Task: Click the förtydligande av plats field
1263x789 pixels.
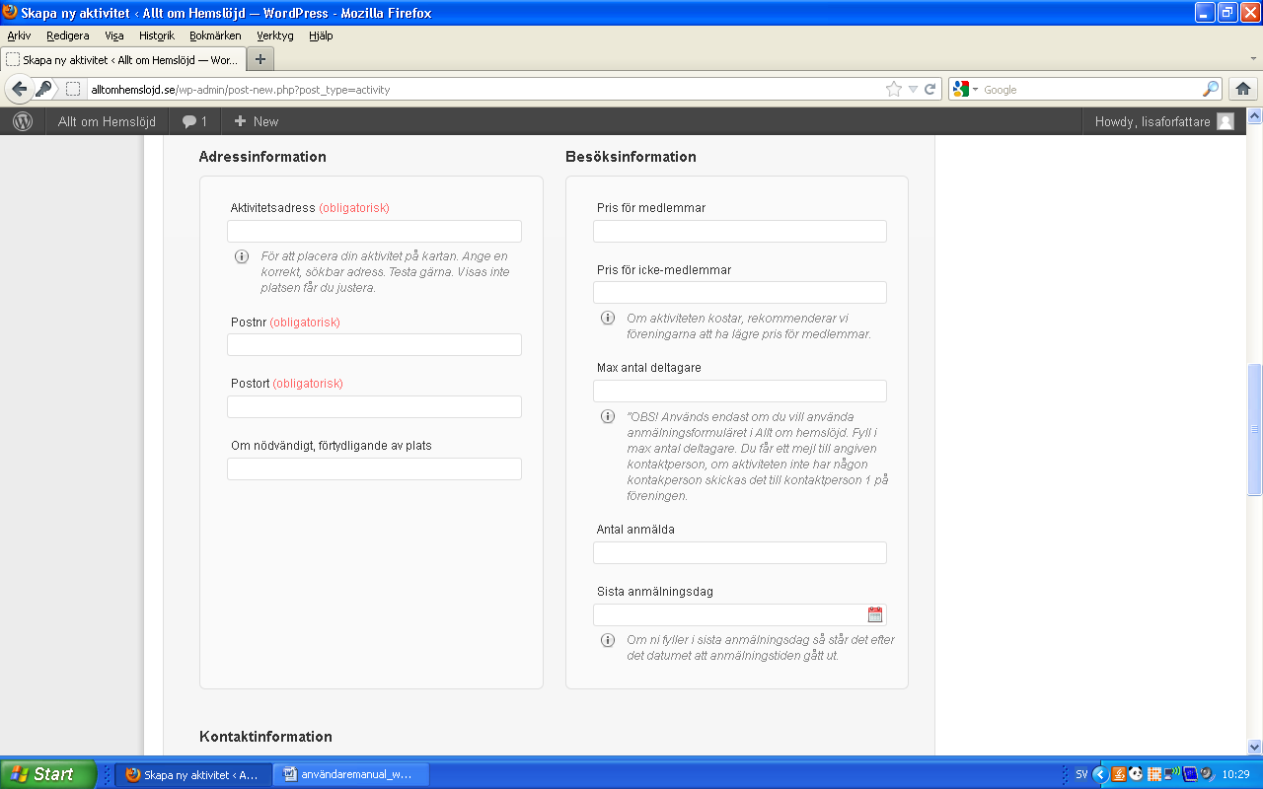Action: pos(374,468)
